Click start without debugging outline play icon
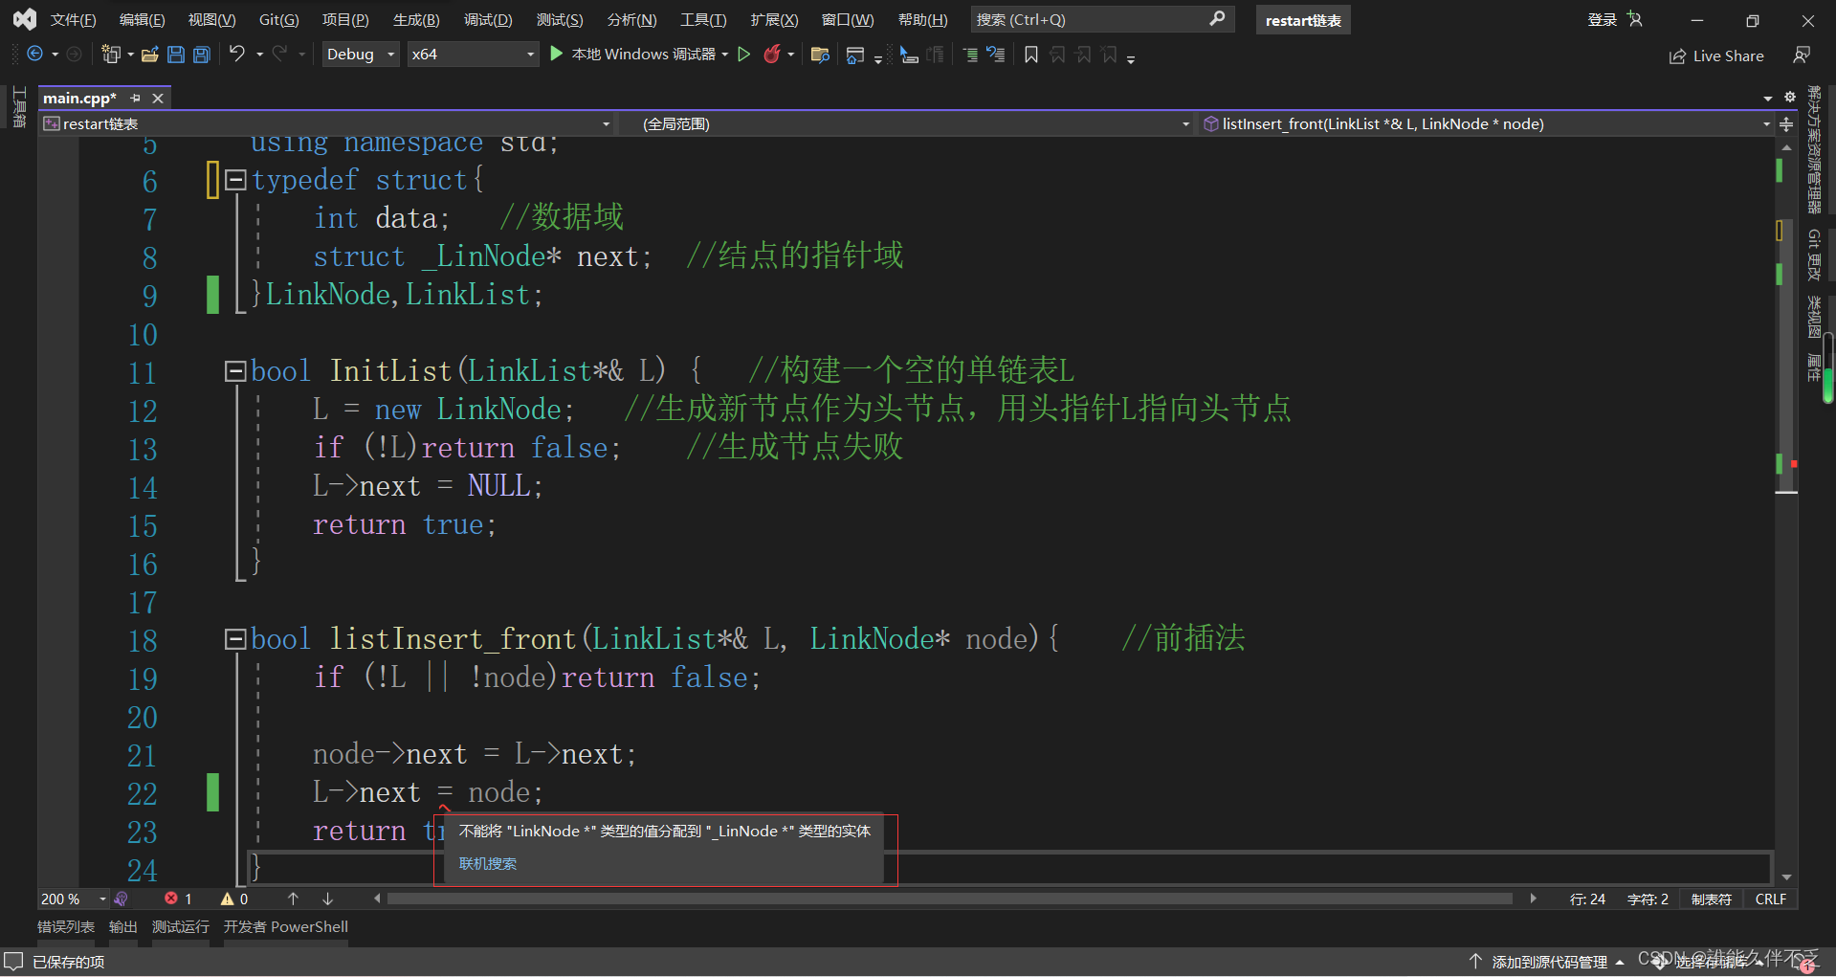Image resolution: width=1836 pixels, height=977 pixels. [744, 55]
